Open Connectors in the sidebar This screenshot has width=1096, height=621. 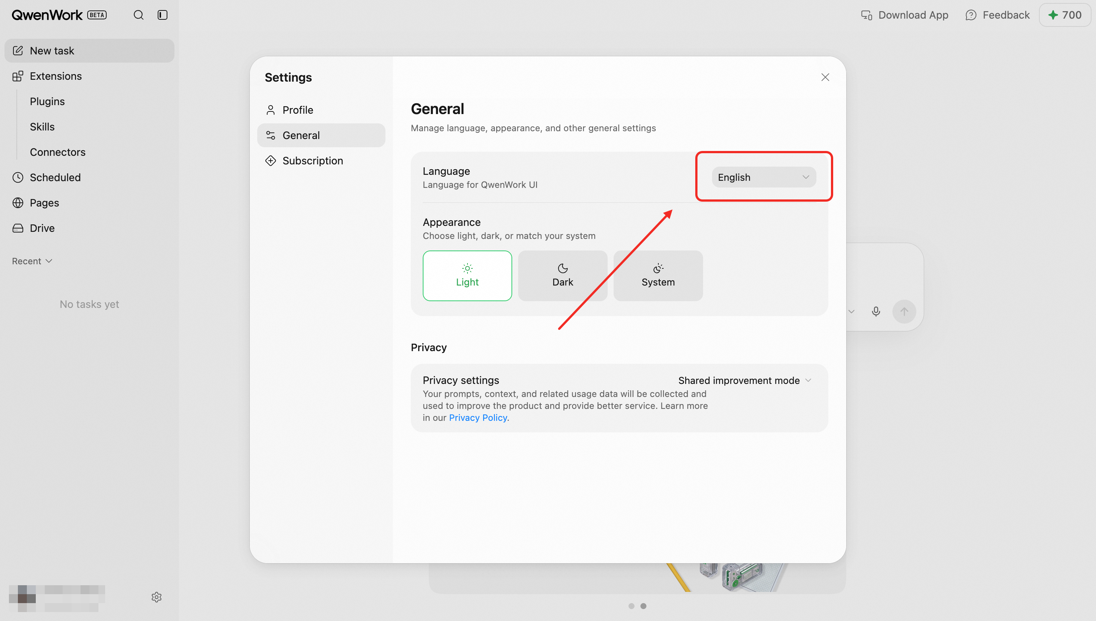pos(57,152)
